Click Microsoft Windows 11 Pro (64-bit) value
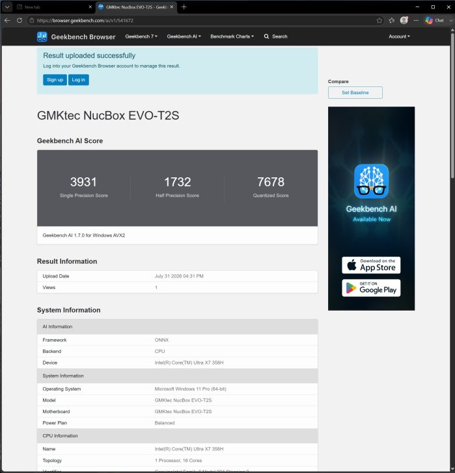The width and height of the screenshot is (455, 473). 190,389
